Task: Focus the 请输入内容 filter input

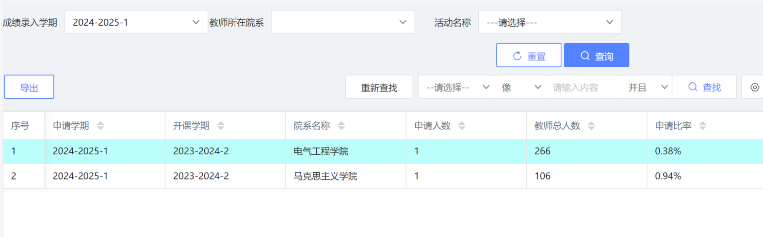Action: [582, 88]
